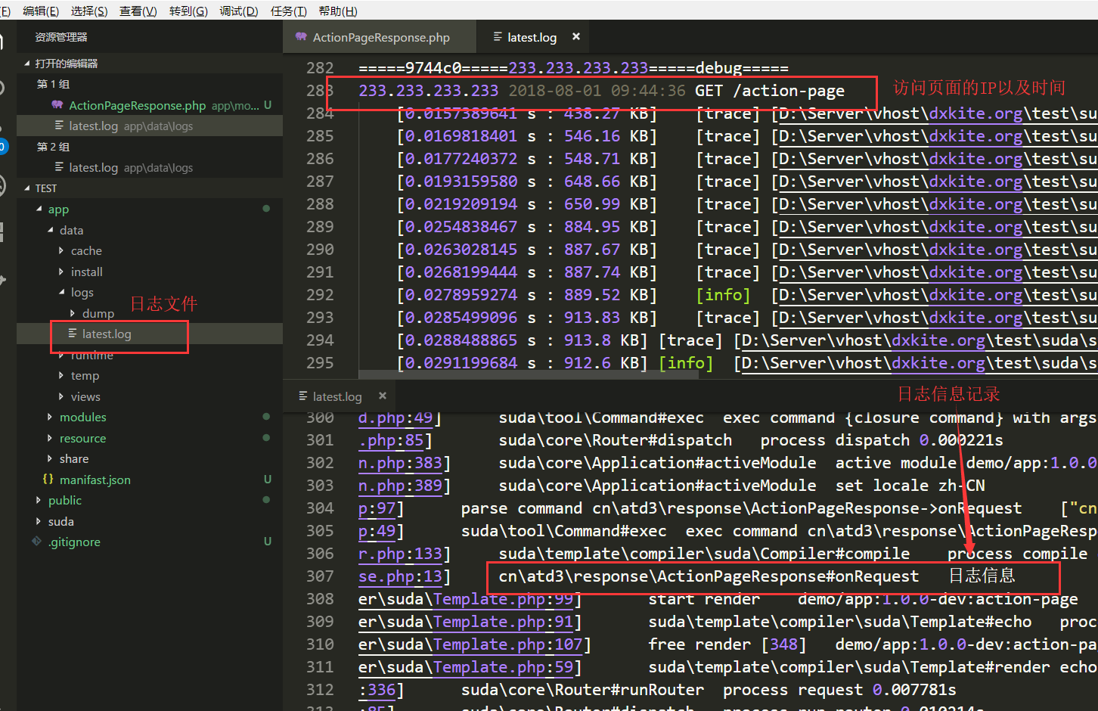Image resolution: width=1098 pixels, height=711 pixels.
Task: Click the git icon beside .gitignore
Action: 36,542
